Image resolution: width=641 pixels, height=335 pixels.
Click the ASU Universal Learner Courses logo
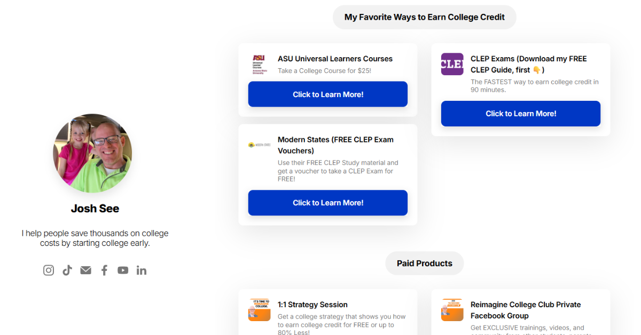click(259, 64)
